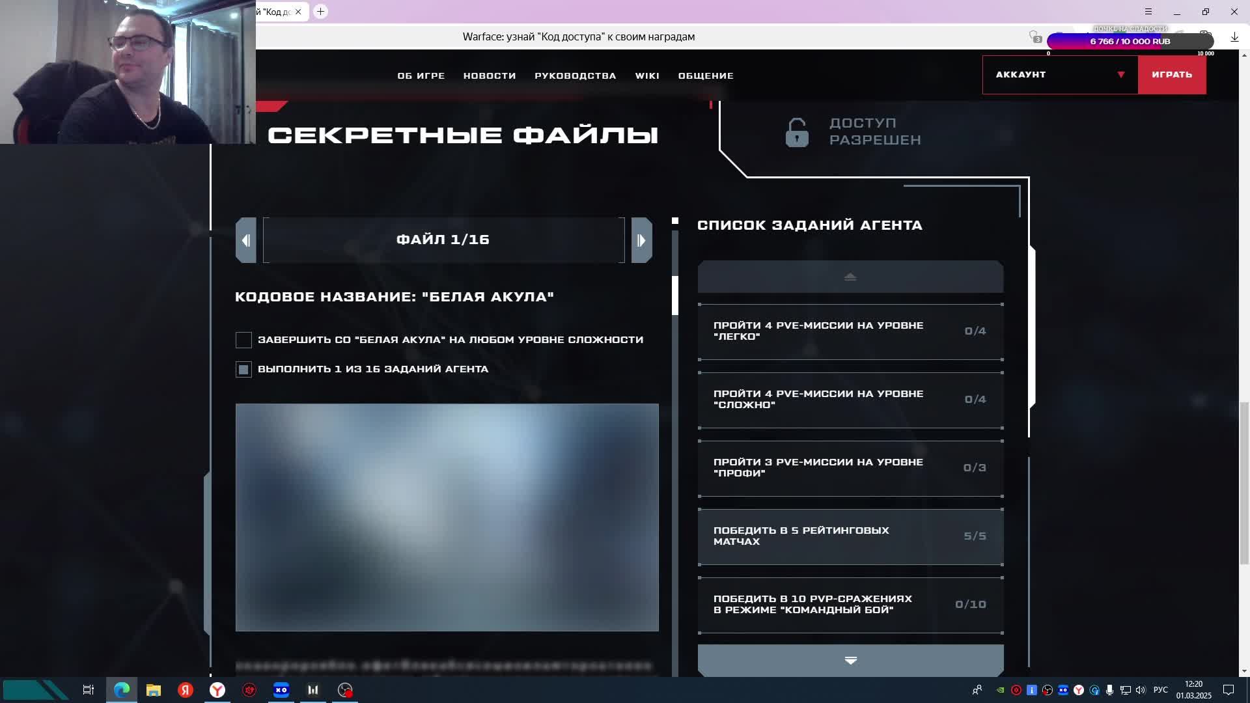Open the NVIDIA tray icon

point(1001,690)
